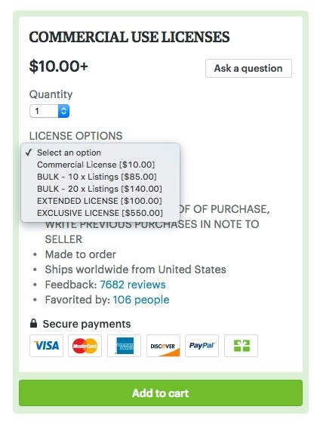Click the Quantity field showing 1

(49, 111)
